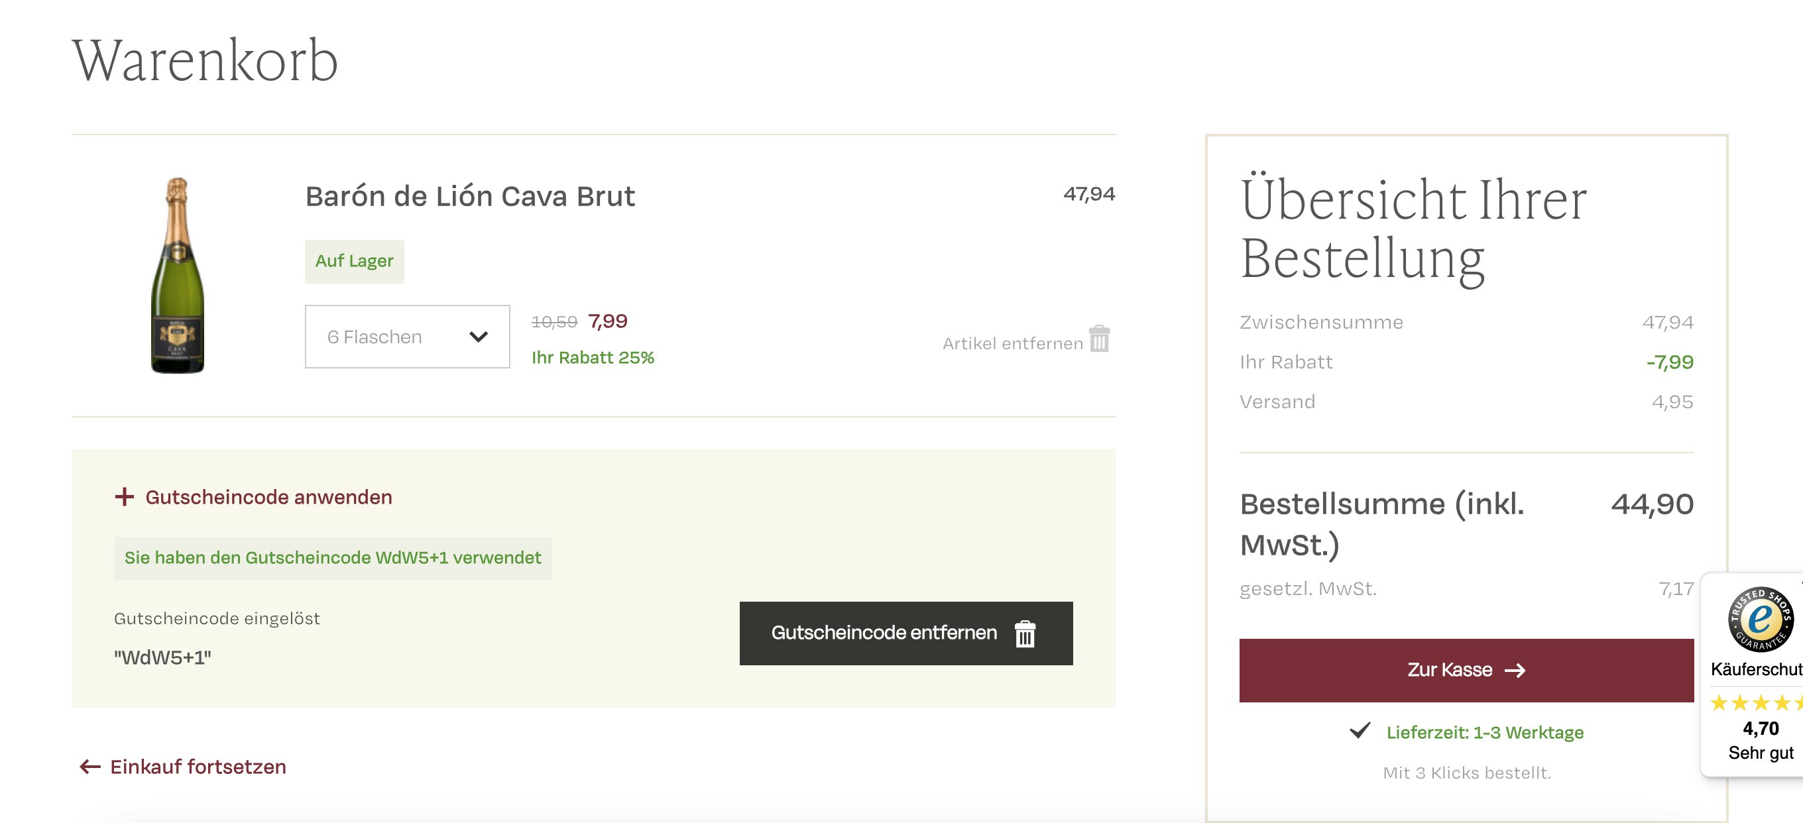This screenshot has height=823, width=1803.
Task: Click the Cava bottle product thumbnail
Action: click(178, 275)
